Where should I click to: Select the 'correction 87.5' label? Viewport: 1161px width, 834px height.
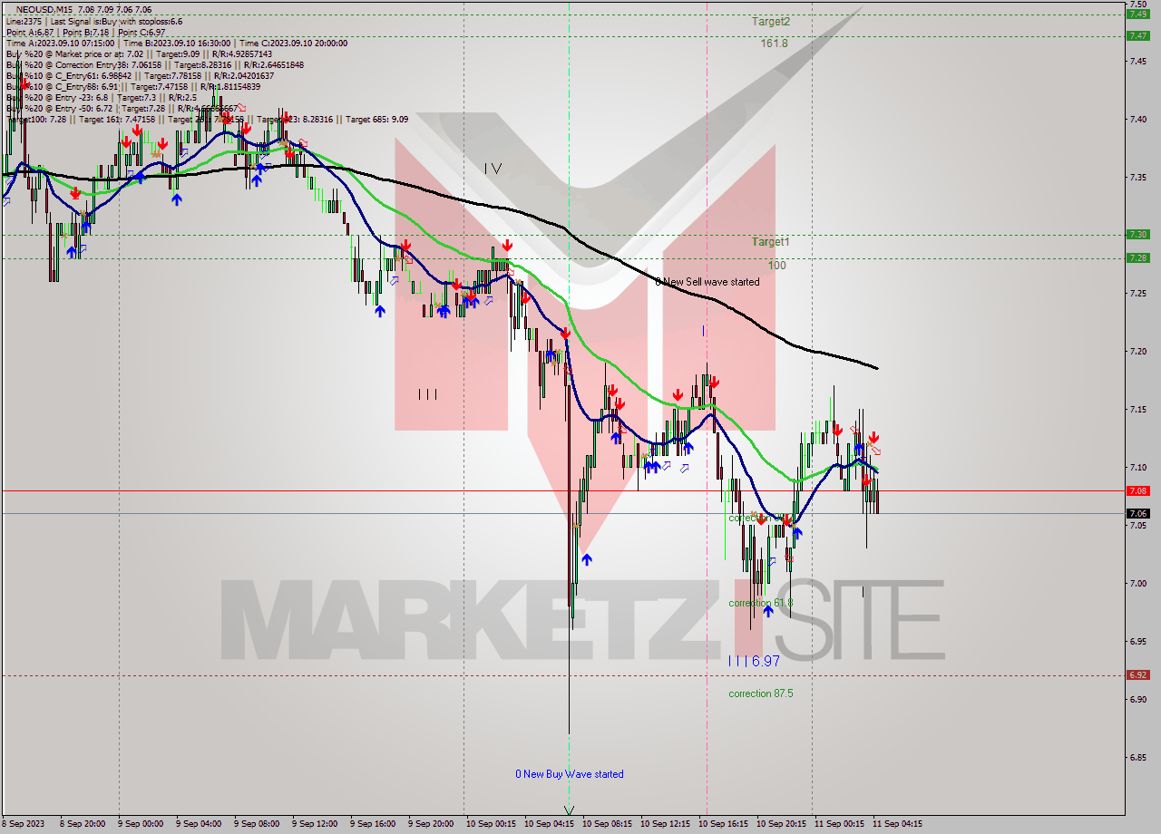(761, 693)
